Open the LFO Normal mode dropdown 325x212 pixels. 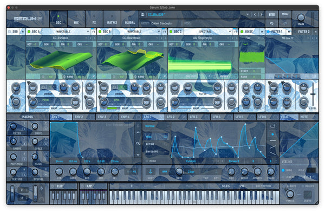pos(157,126)
